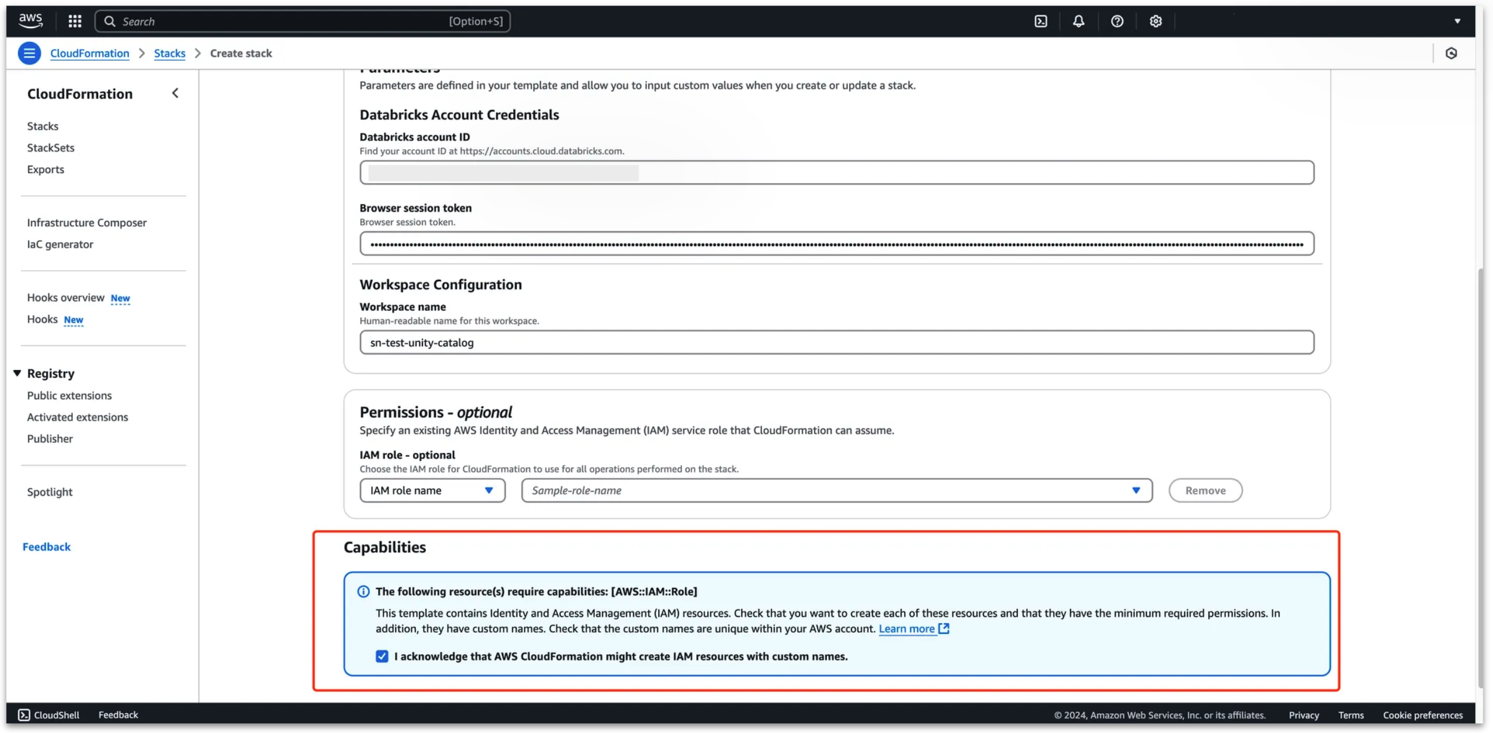
Task: Click the settings gear icon
Action: coord(1155,21)
